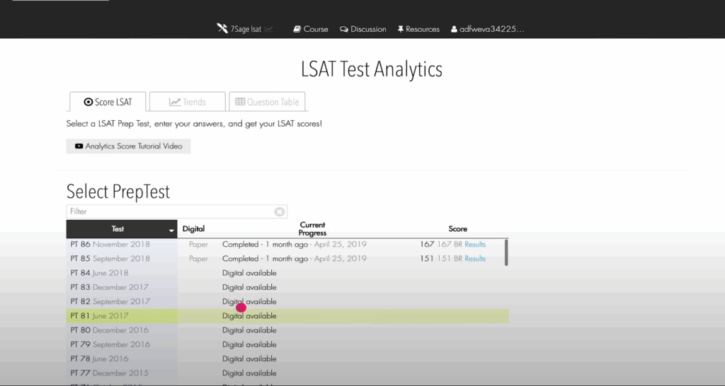The image size is (725, 386).
Task: Click the small trend icon beside 7Sage lsat
Action: pos(268,29)
